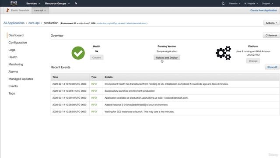Click the 'Waiting for EC2 instances' event detail
Image resolution: width=280 pixels, height=158 pixels.
(139, 111)
